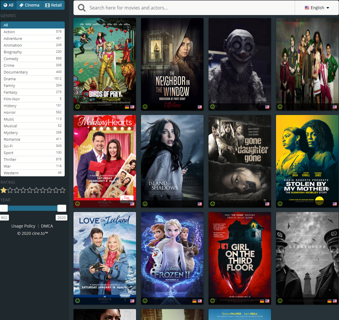Filter by Sci-Fi genre
339x320 pixels.
(32, 146)
